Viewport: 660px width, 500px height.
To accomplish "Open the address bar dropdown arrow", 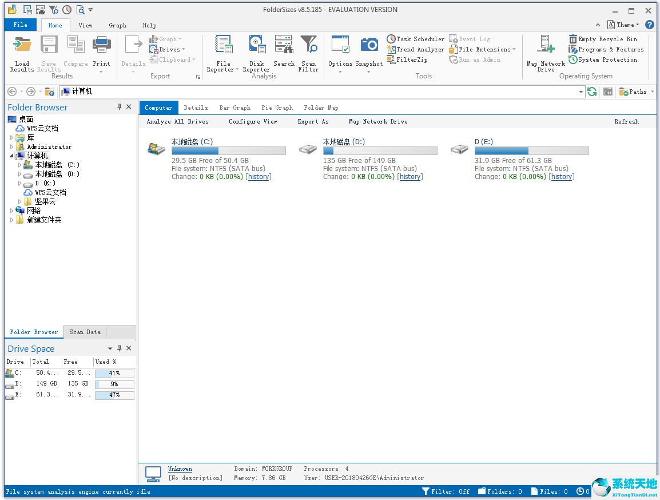I will point(581,92).
